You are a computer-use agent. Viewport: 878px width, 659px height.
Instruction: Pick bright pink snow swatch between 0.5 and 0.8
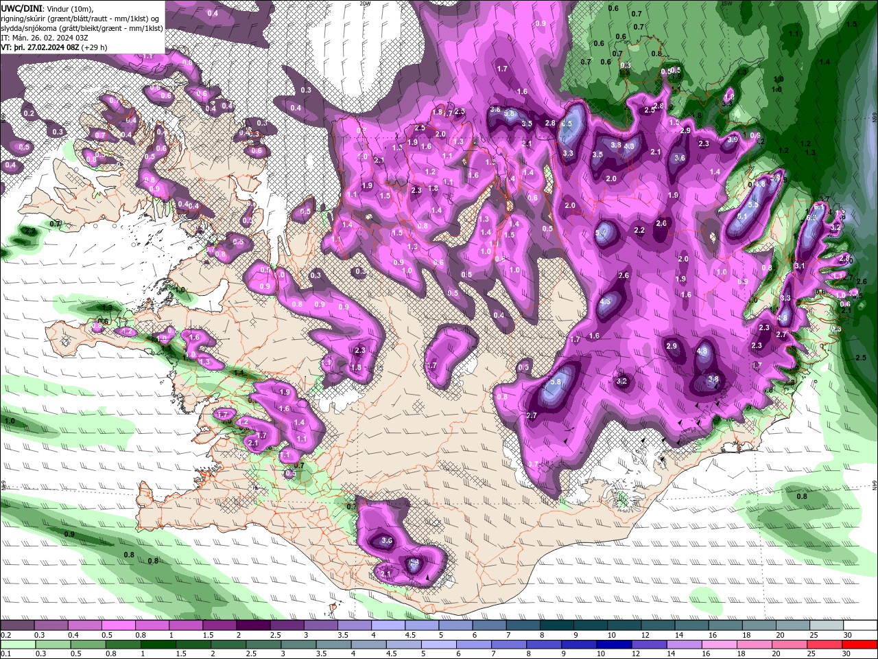[119, 625]
